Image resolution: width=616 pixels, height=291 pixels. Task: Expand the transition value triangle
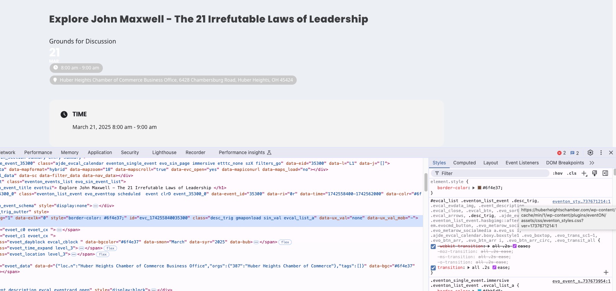[x=469, y=268]
